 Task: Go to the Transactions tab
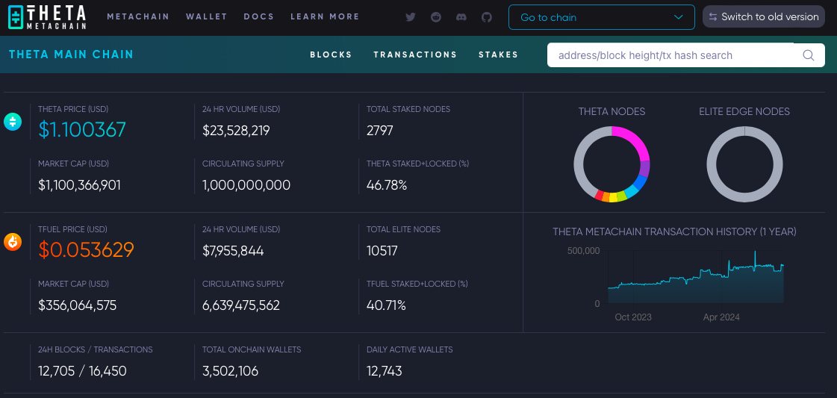pyautogui.click(x=415, y=55)
